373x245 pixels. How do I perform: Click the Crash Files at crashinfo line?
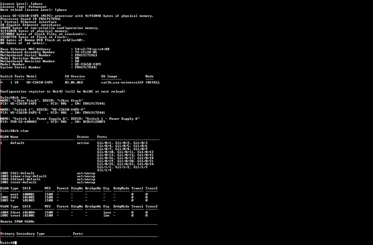(43, 34)
